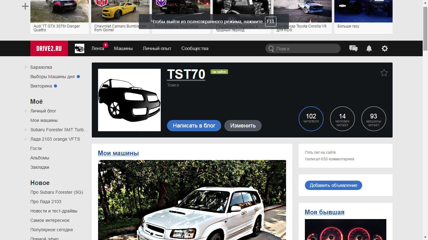Image resolution: width=428 pixels, height=240 pixels.
Task: Open Популярное сегодня link
Action: 52,230
